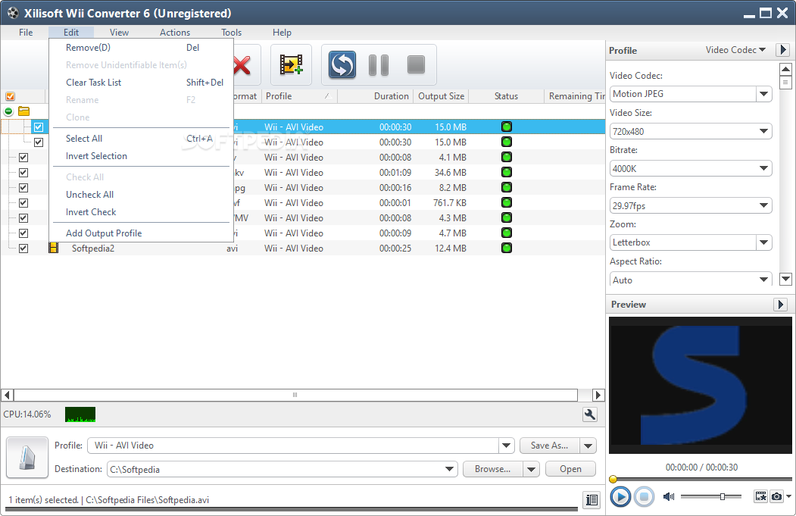This screenshot has width=796, height=516.
Task: Choose Select All in Edit menu
Action: tap(141, 138)
